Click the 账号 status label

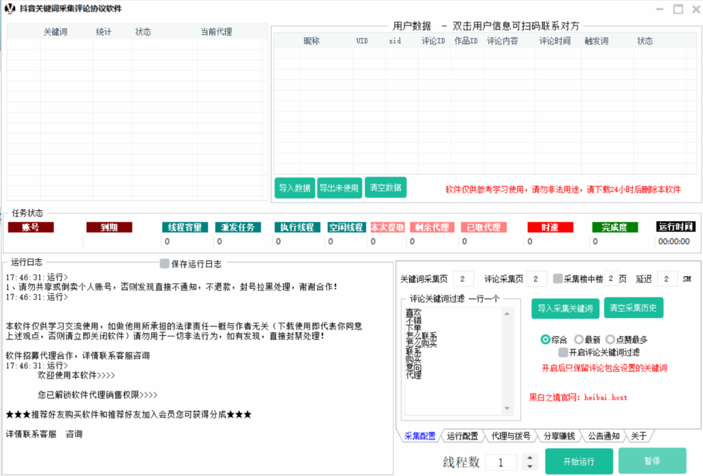31,227
